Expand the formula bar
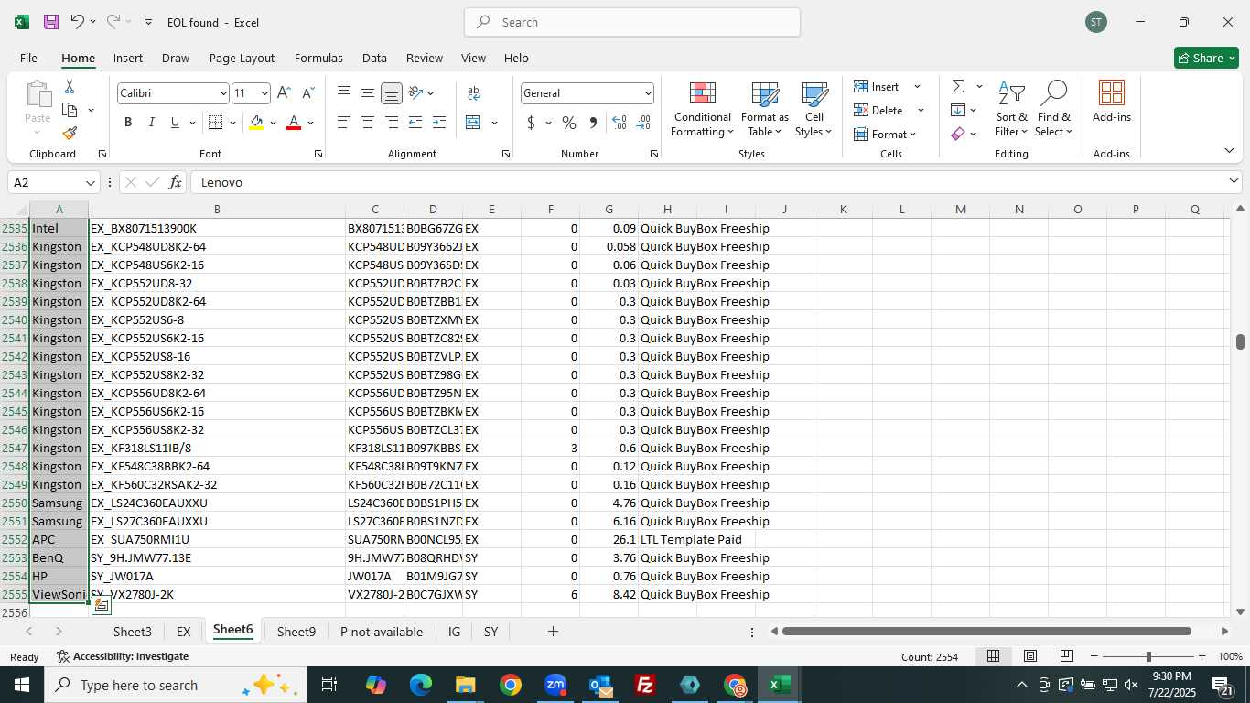 coord(1234,182)
